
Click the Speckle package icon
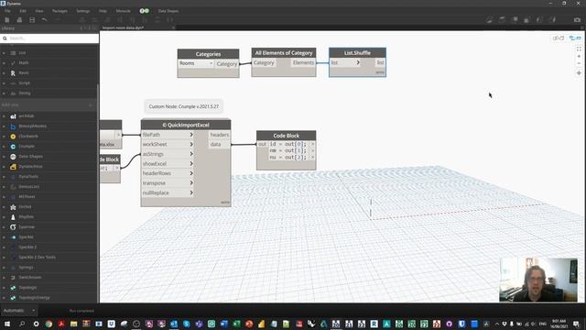[13, 237]
